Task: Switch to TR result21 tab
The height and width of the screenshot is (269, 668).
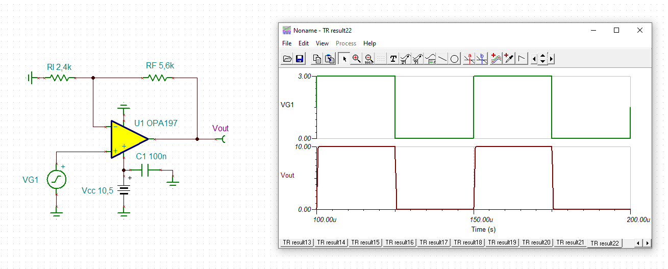Action: click(570, 242)
